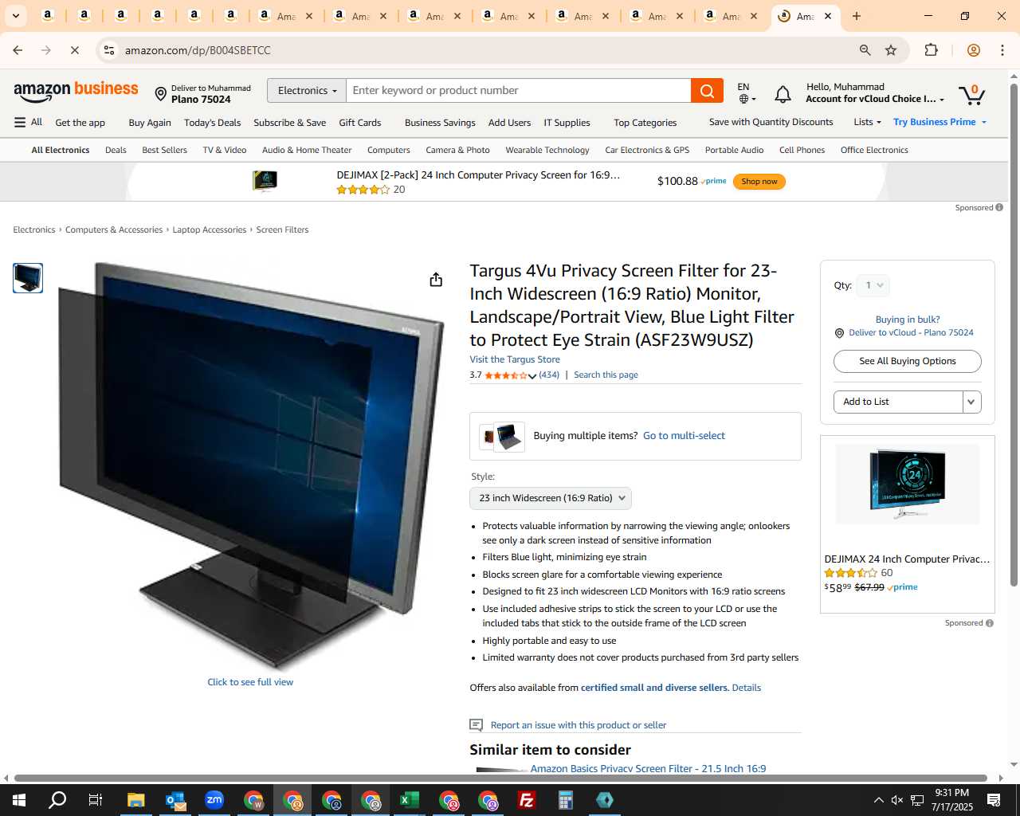The width and height of the screenshot is (1020, 816).
Task: Click the Add to List button
Action: tap(898, 402)
